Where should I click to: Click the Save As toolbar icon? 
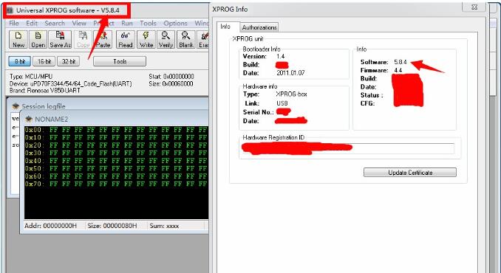(x=60, y=40)
